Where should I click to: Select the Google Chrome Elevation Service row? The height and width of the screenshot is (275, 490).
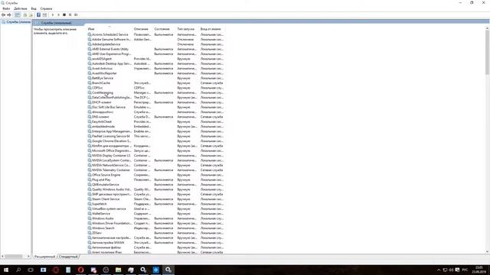pos(155,141)
